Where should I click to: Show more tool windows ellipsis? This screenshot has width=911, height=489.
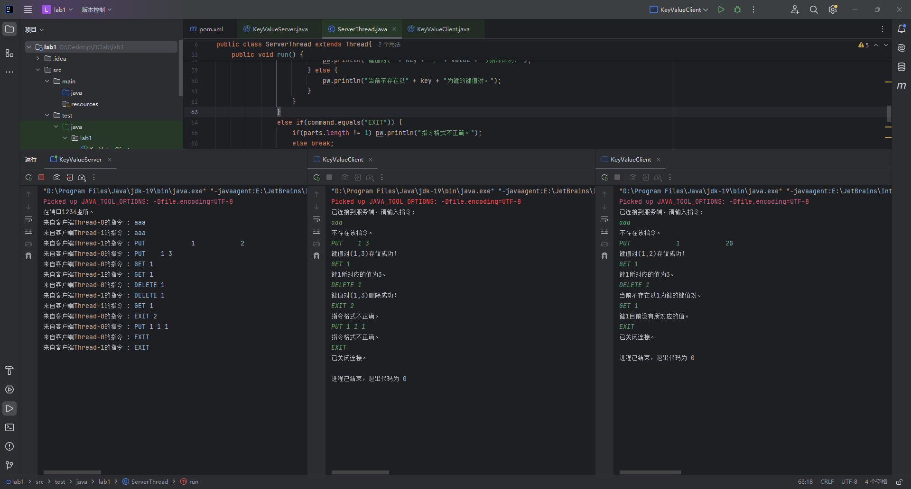9,72
